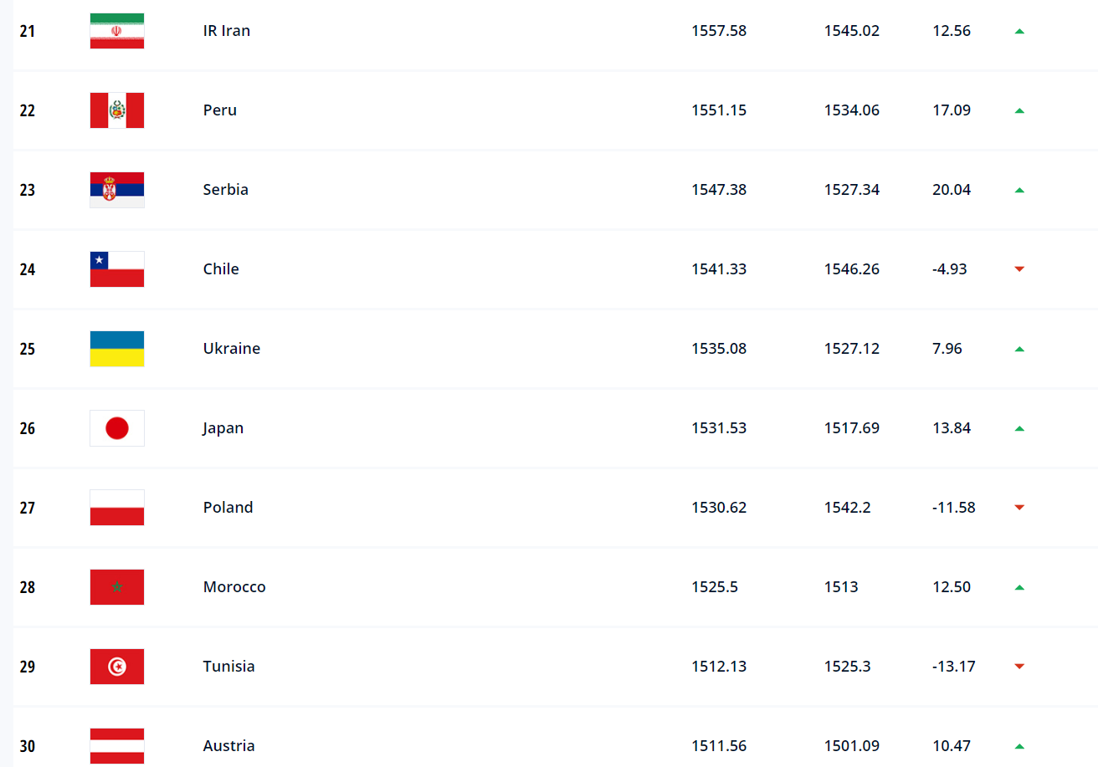1098x767 pixels.
Task: Click the Serbia flag icon
Action: pyautogui.click(x=117, y=190)
